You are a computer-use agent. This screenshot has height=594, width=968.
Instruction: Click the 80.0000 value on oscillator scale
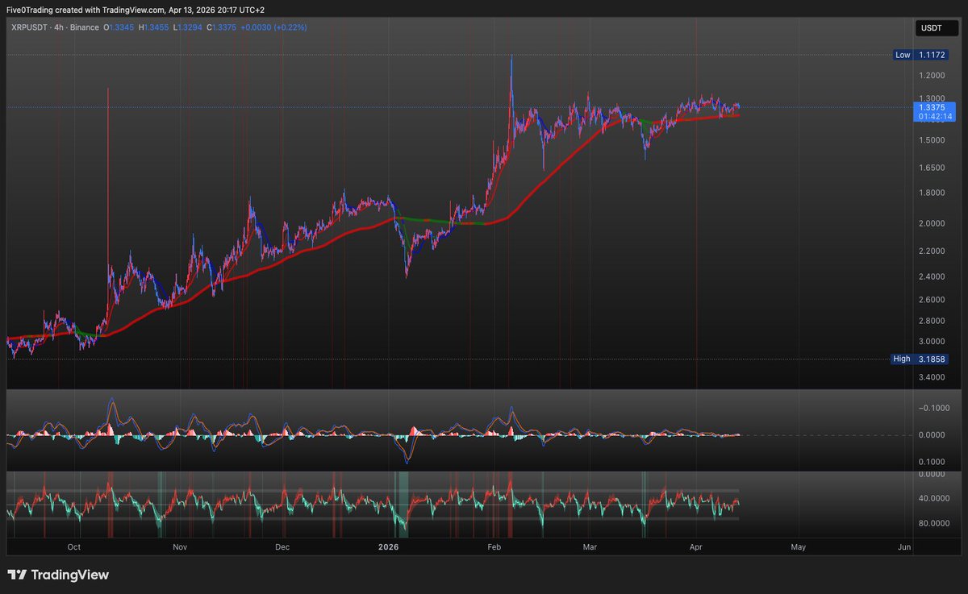pos(933,524)
